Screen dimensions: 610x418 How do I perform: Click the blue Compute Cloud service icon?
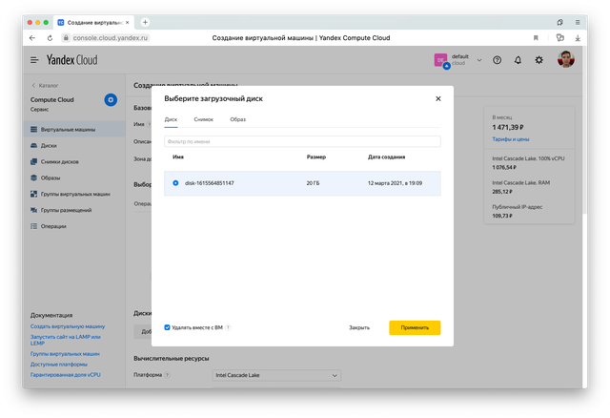coord(111,99)
